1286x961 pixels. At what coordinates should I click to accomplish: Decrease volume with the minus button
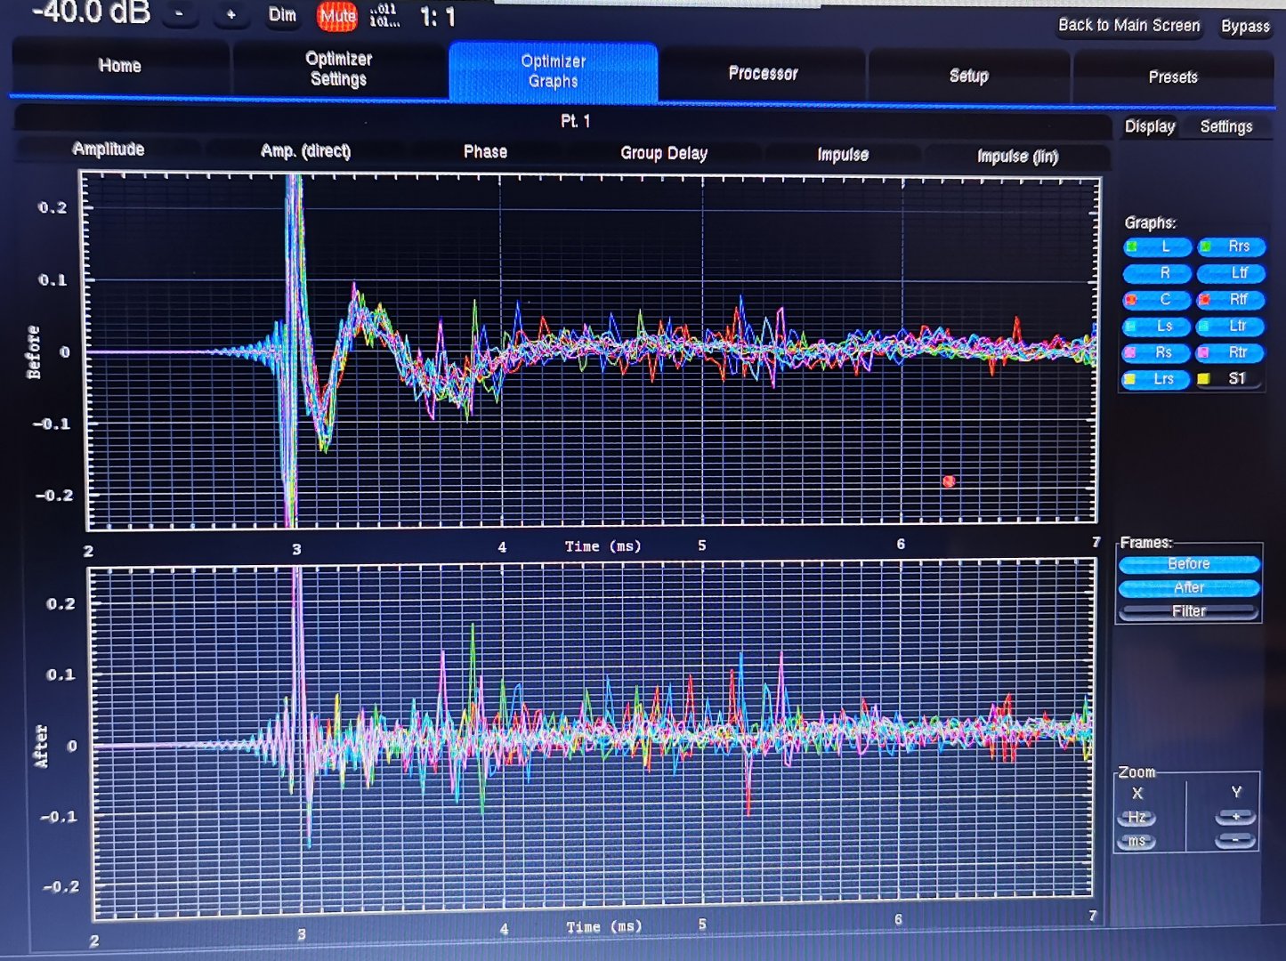[x=180, y=14]
